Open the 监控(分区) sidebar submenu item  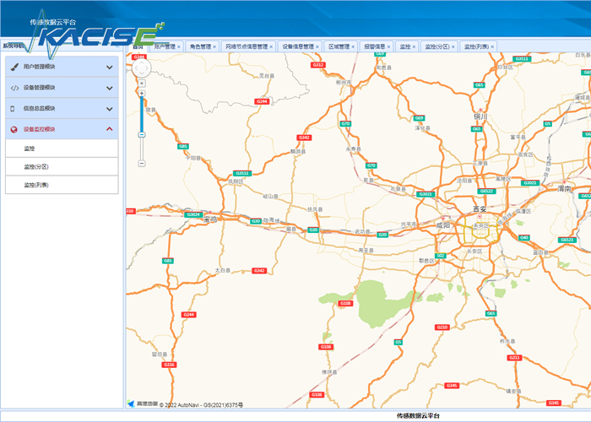click(62, 166)
